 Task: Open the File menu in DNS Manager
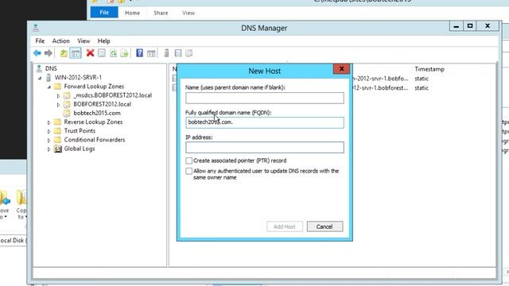40,41
